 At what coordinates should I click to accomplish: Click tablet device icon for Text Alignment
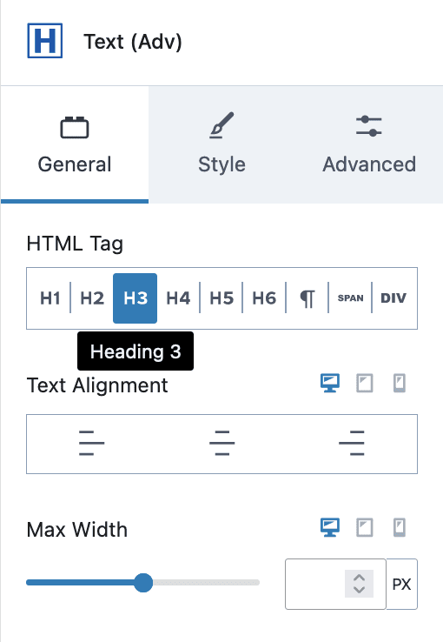point(365,384)
